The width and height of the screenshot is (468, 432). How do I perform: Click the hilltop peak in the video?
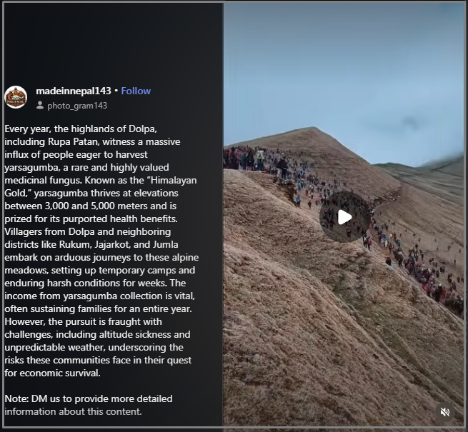[x=312, y=130]
